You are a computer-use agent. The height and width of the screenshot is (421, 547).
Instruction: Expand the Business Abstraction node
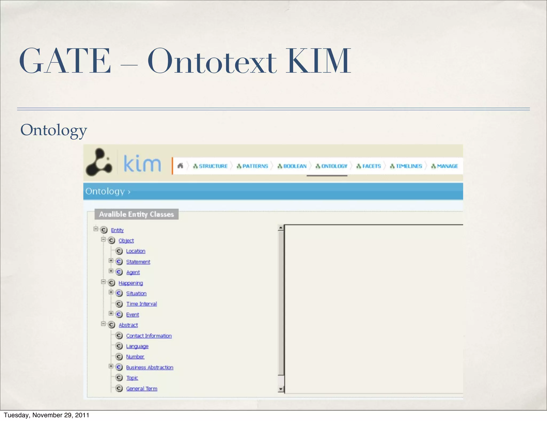(x=111, y=366)
